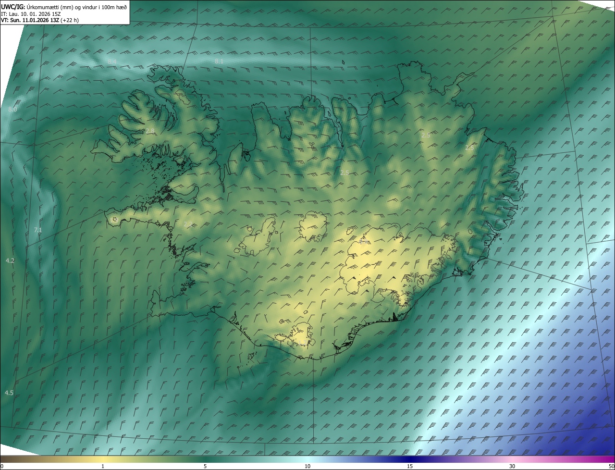Click the 4.2 value label on the map
Image resolution: width=615 pixels, height=470 pixels.
[x=10, y=260]
